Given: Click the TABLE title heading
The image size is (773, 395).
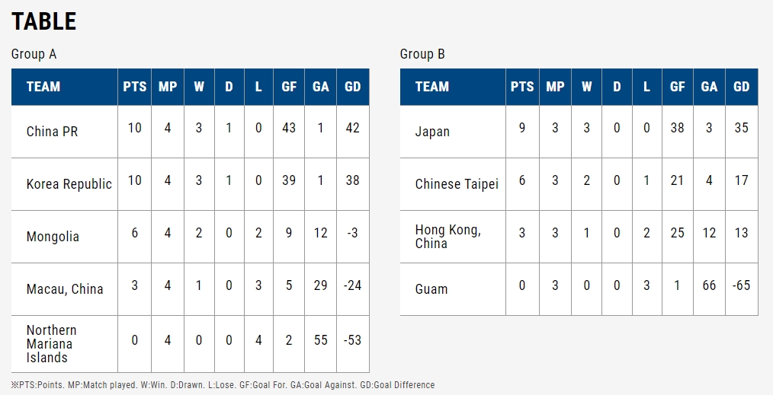Looking at the screenshot, I should (x=44, y=21).
